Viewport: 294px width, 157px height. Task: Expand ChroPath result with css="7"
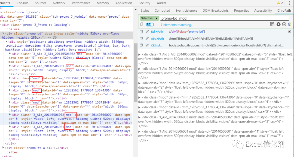point(139,131)
